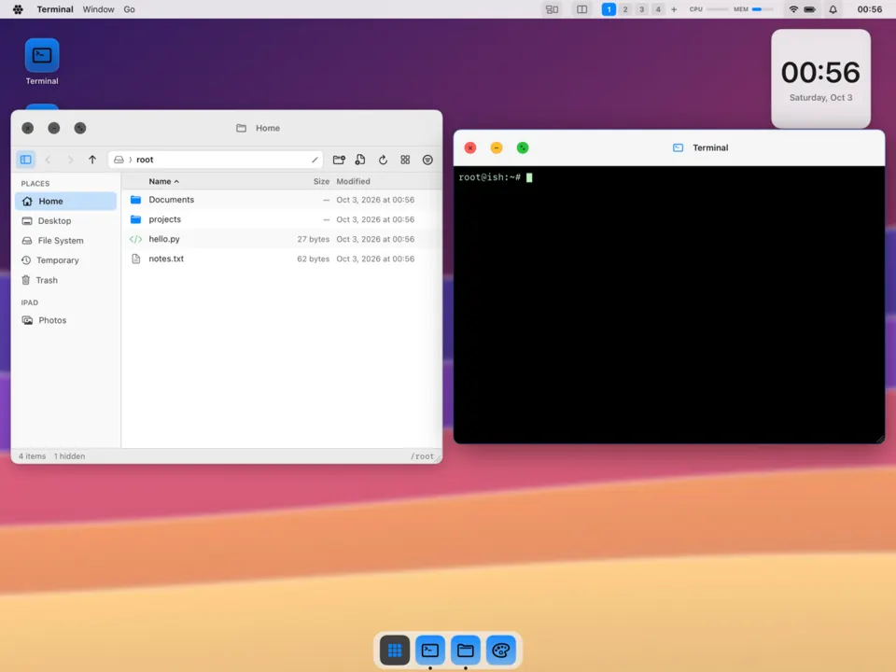Open Terminal from the dock

click(430, 651)
